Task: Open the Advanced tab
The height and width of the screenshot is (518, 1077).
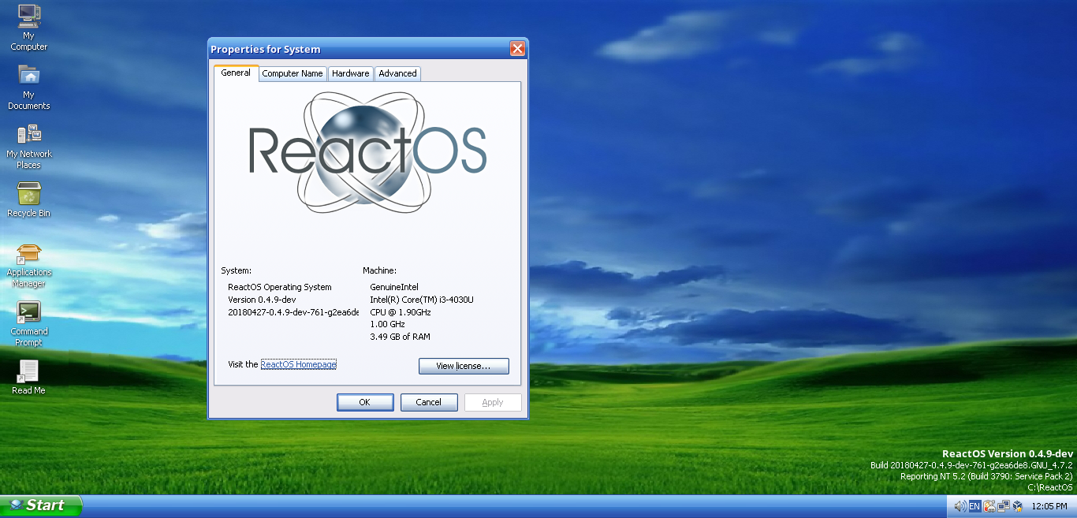Action: [397, 73]
